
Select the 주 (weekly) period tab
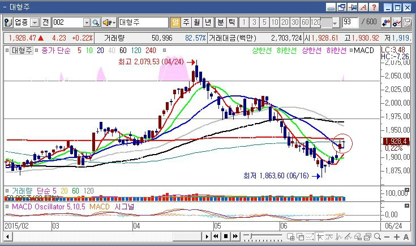click(x=186, y=23)
